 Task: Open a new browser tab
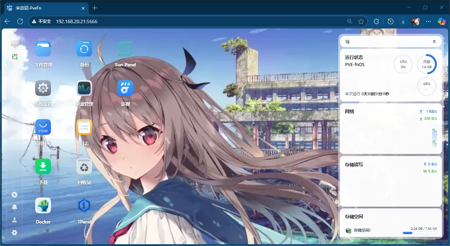[95, 8]
